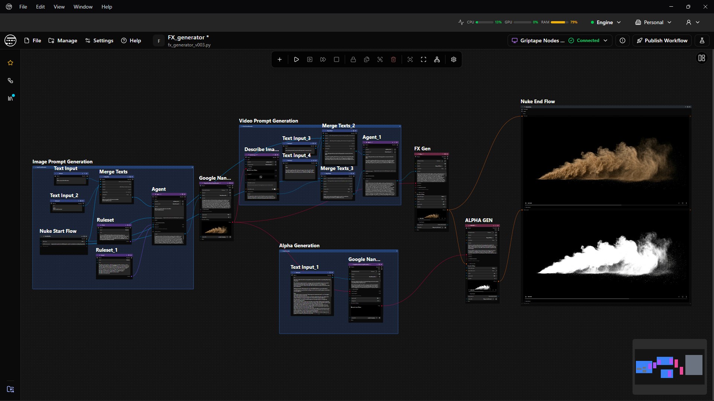This screenshot has height=401, width=714.
Task: Open favorites star in left sidebar
Action: 10,63
